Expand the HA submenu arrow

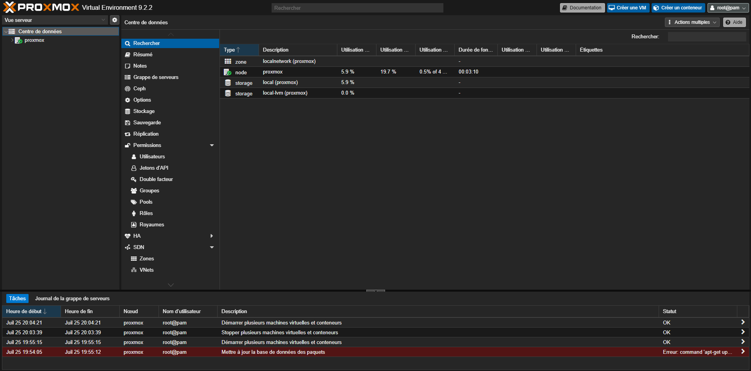pos(212,236)
